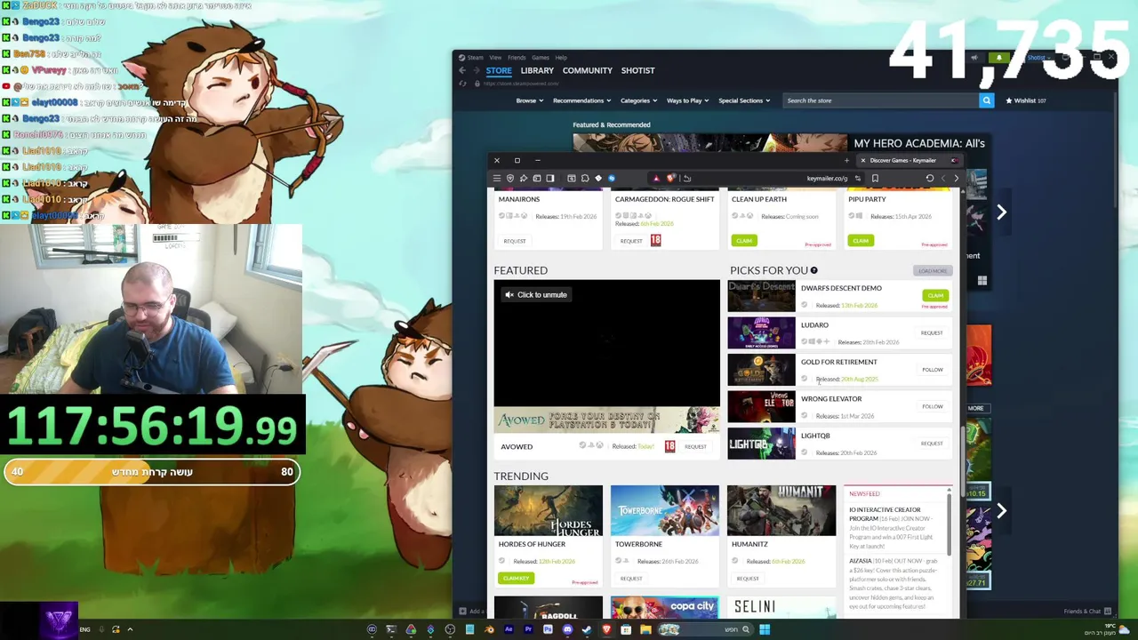
Task: Reload the Keymailer page
Action: 930,178
